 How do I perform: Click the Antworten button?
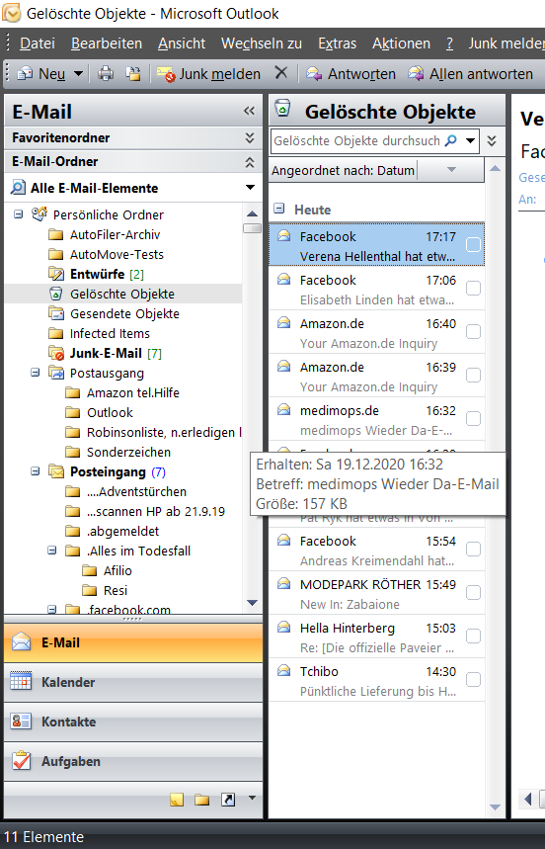350,74
